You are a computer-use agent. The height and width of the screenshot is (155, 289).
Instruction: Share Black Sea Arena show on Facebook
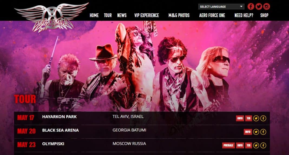click(263, 132)
